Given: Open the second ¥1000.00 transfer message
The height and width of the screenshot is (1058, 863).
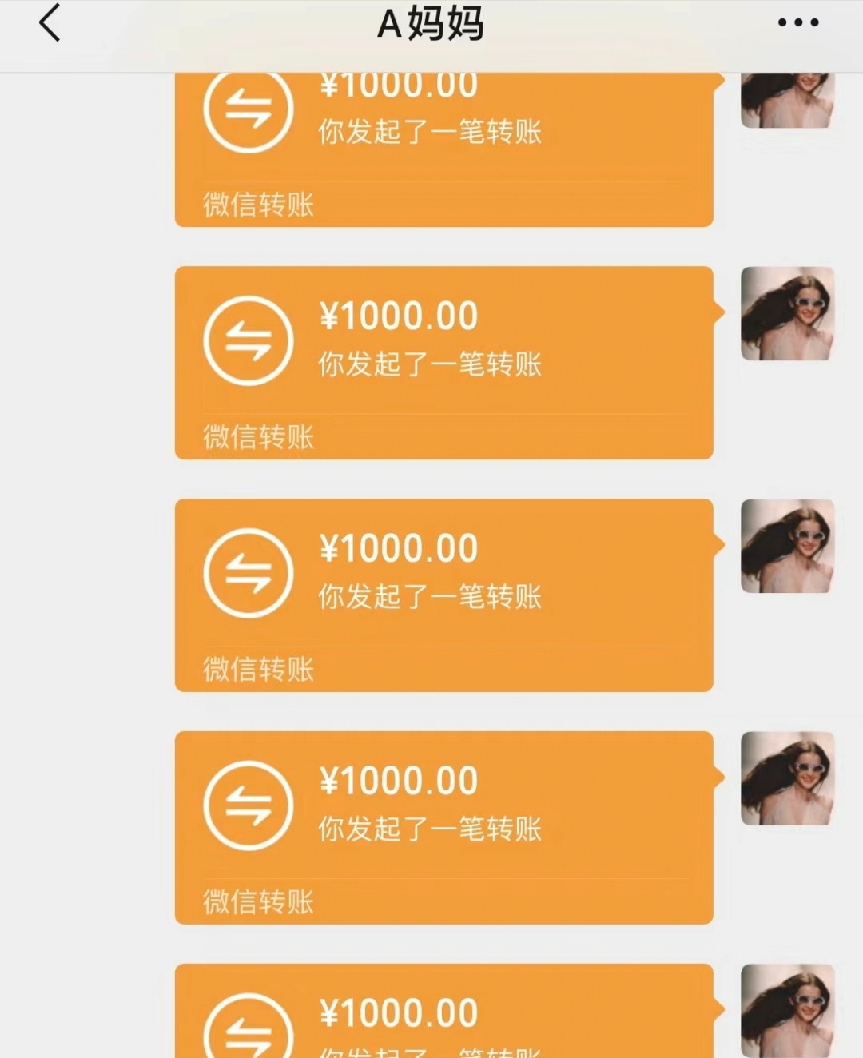Looking at the screenshot, I should (x=444, y=363).
